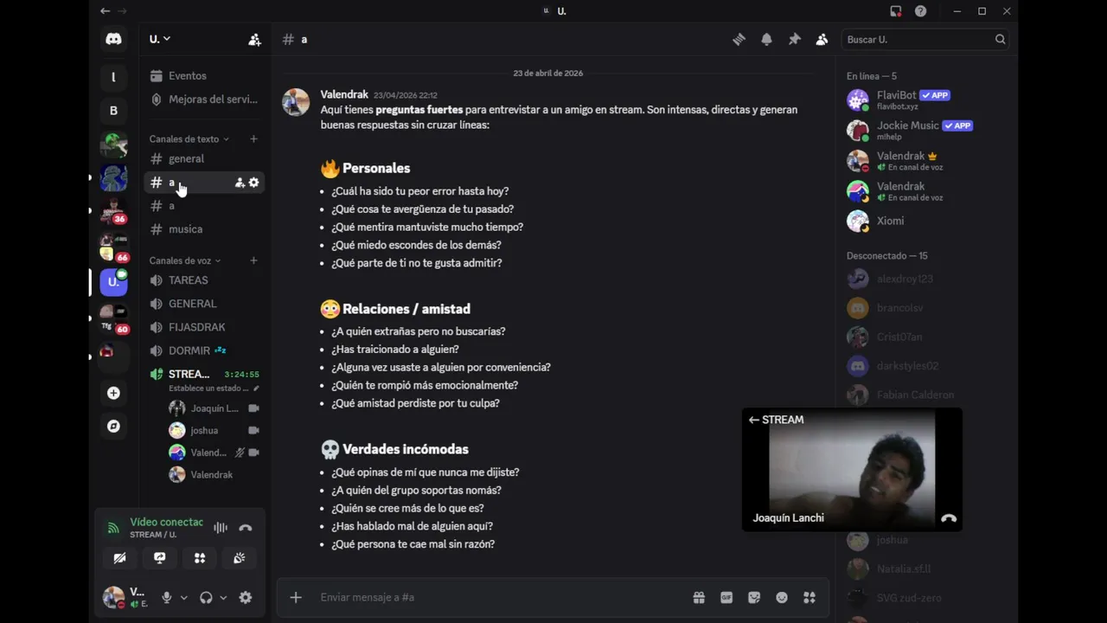Open microphone input options arrow
Screen dimensions: 1107x623
click(183, 597)
